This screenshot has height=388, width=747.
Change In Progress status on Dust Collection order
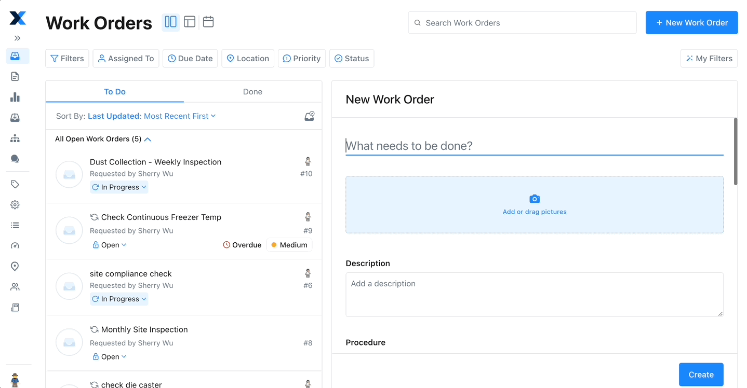pyautogui.click(x=119, y=187)
